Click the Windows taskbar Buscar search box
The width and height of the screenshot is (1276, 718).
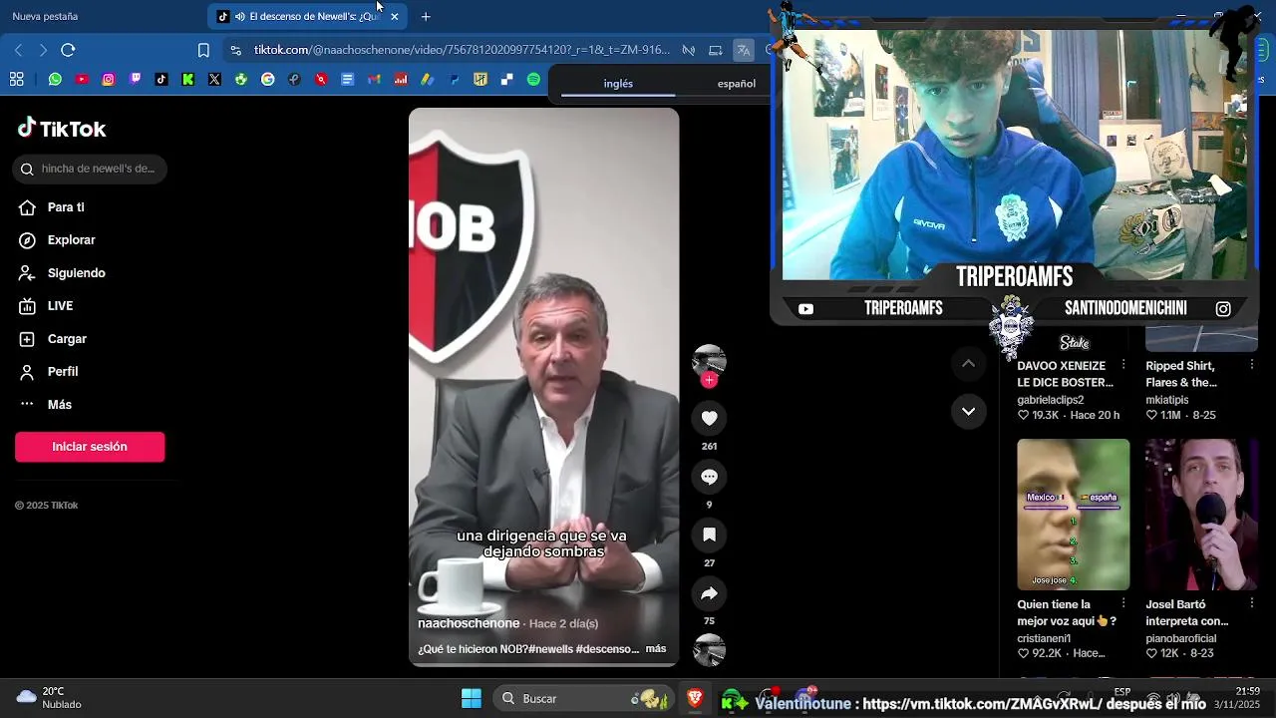583,698
